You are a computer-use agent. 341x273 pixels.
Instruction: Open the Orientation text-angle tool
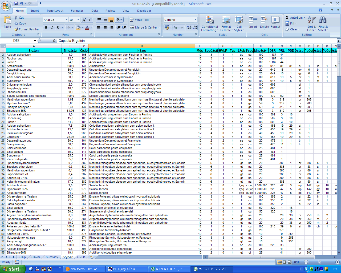tap(119, 20)
